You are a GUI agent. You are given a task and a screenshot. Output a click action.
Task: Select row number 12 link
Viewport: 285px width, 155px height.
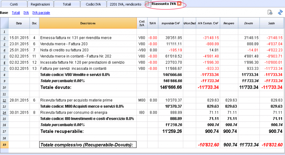[4, 100]
